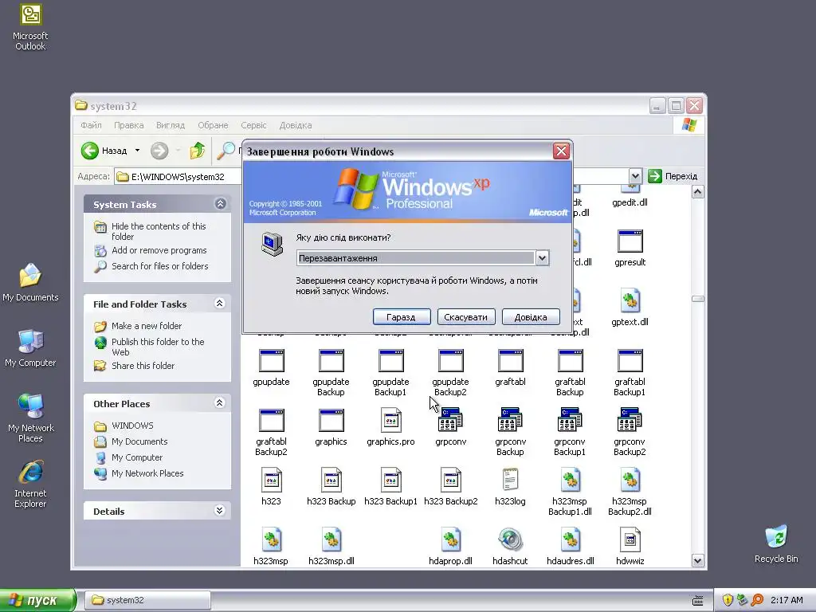Expand the Details panel
Viewport: 816px width, 612px height.
click(x=220, y=511)
